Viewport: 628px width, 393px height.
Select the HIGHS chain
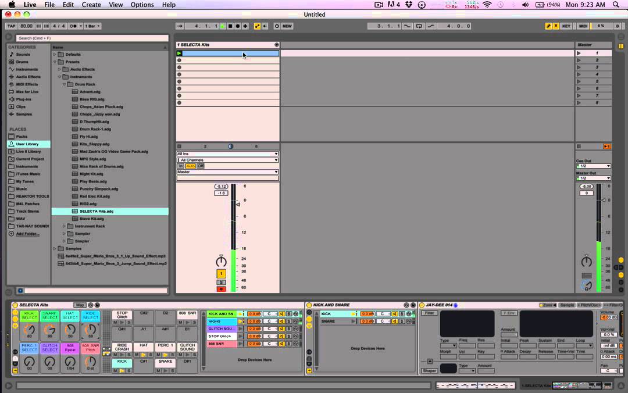(222, 321)
